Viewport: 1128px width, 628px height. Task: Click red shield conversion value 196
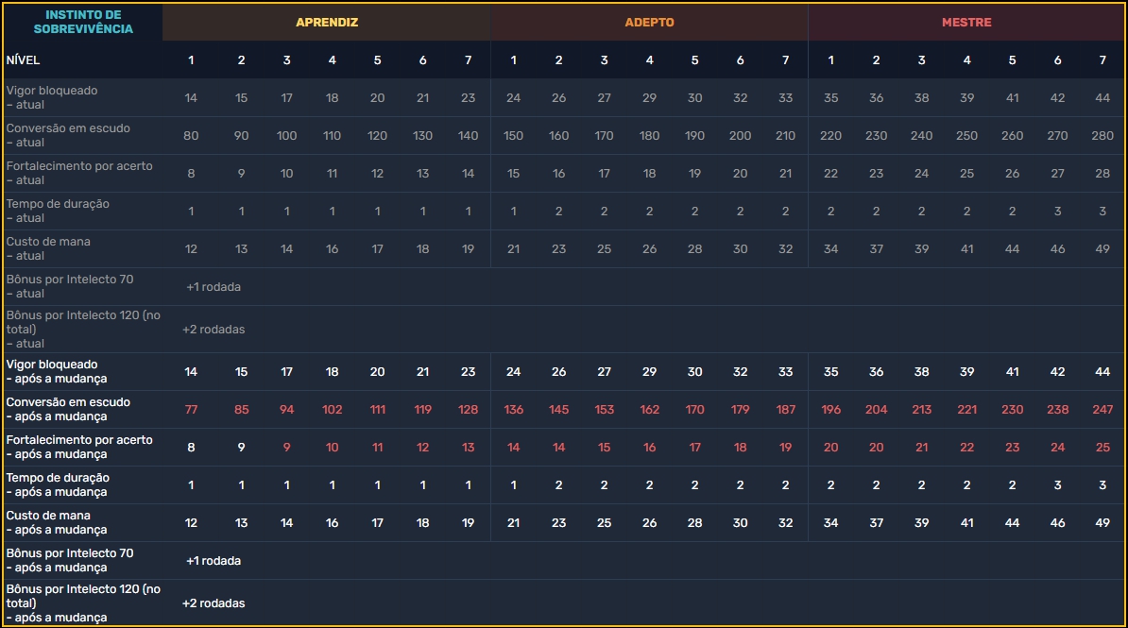click(x=830, y=410)
